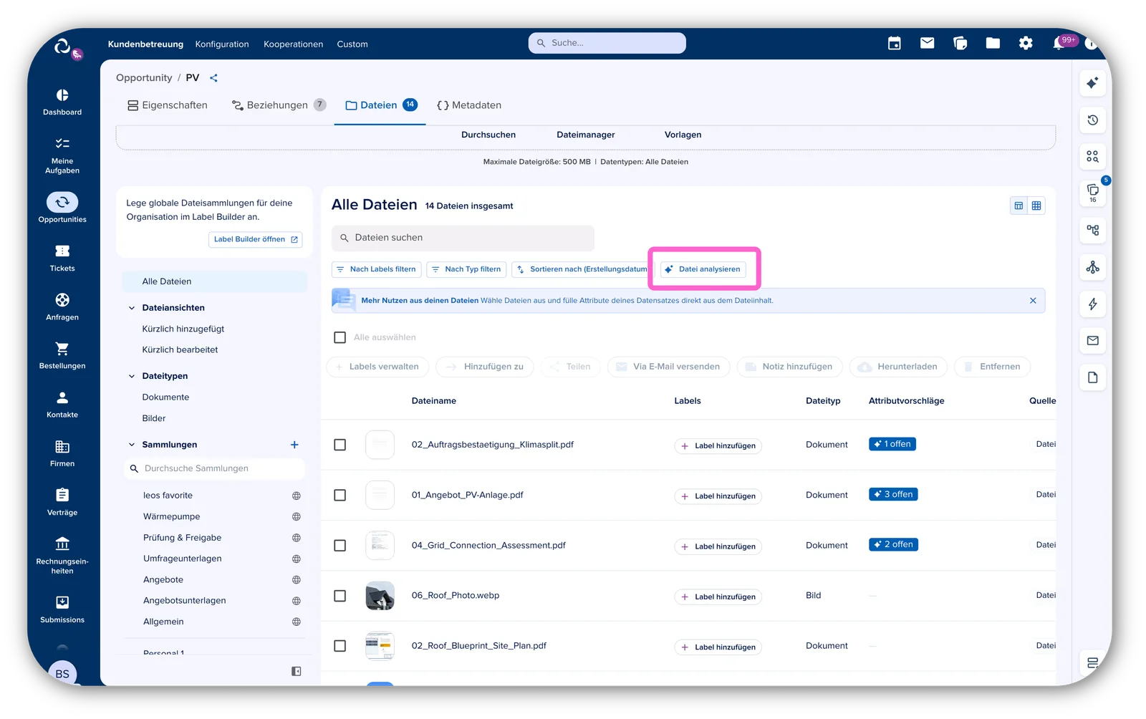The image size is (1146, 719).
Task: Collapse the Dateiansichten section
Action: coord(132,308)
